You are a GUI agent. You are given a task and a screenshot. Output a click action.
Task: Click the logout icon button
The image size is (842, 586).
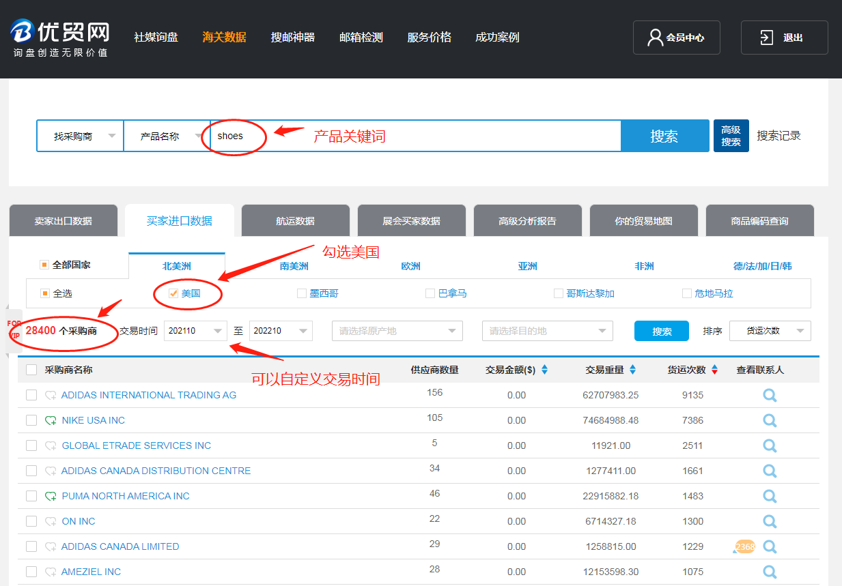point(767,38)
